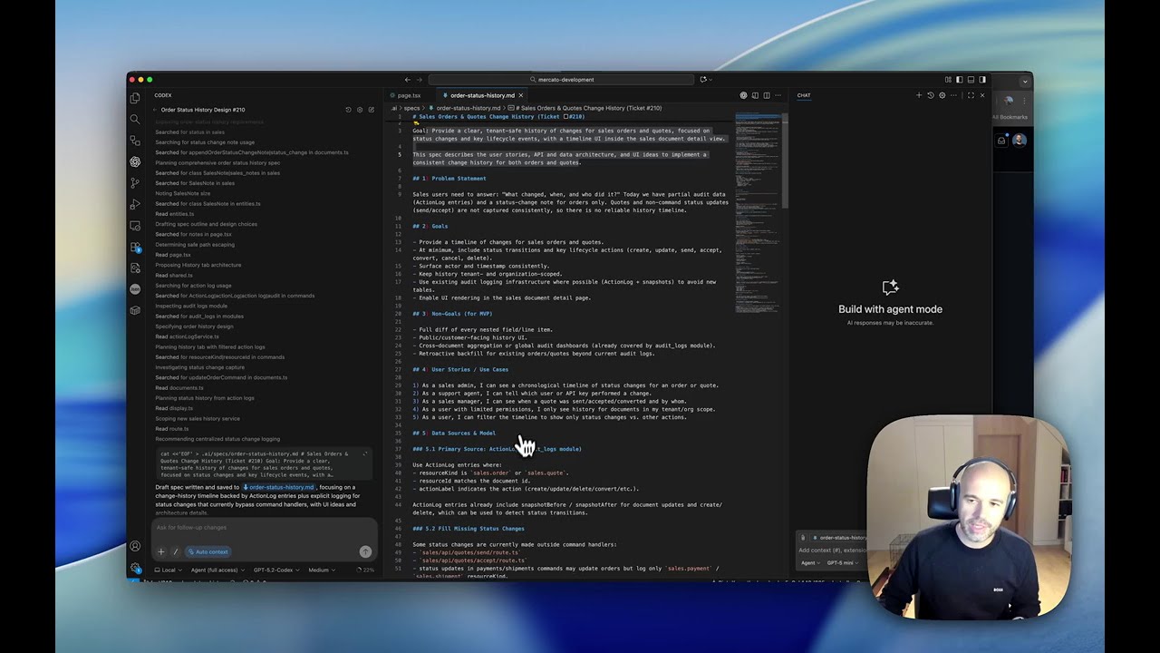Expand the cat command output block
The width and height of the screenshot is (1160, 653).
pyautogui.click(x=365, y=453)
